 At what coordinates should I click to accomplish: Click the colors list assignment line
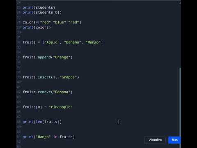click(x=52, y=22)
